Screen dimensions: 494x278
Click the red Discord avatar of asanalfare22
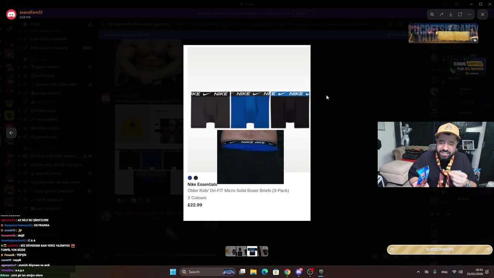[11, 15]
